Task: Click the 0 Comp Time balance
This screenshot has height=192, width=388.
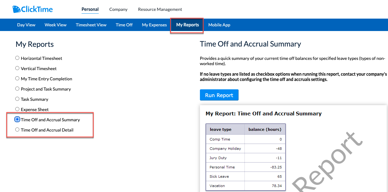Action: [x=281, y=139]
